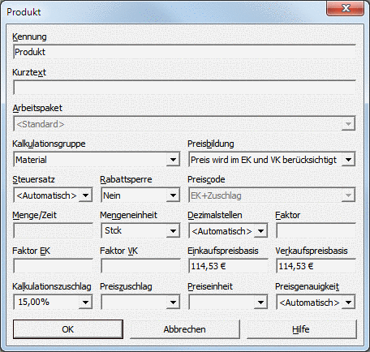The image size is (370, 352).
Task: Expand the Dezimalstellen dropdown
Action: [228, 231]
